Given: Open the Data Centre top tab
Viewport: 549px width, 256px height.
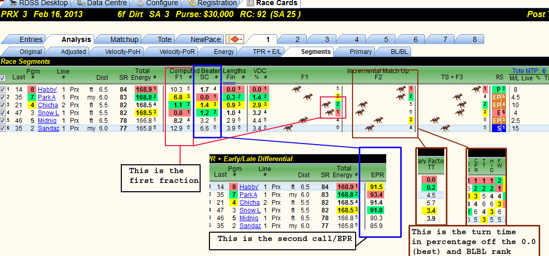Looking at the screenshot, I should click(102, 3).
